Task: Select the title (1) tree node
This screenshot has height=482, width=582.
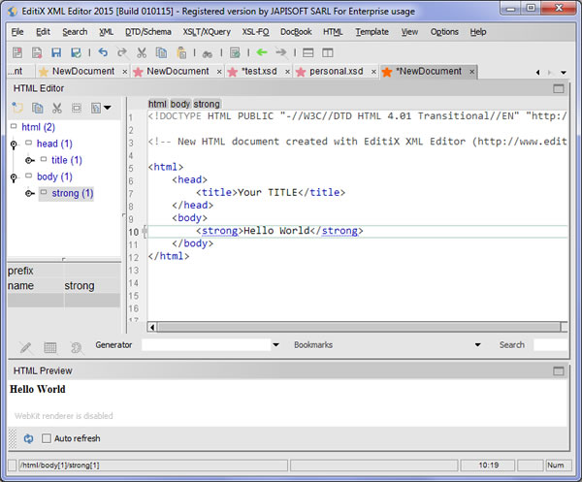Action: click(66, 160)
